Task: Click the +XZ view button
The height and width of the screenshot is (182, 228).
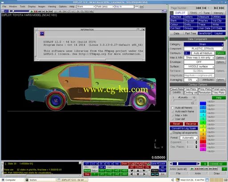Action: pyautogui.click(x=117, y=170)
